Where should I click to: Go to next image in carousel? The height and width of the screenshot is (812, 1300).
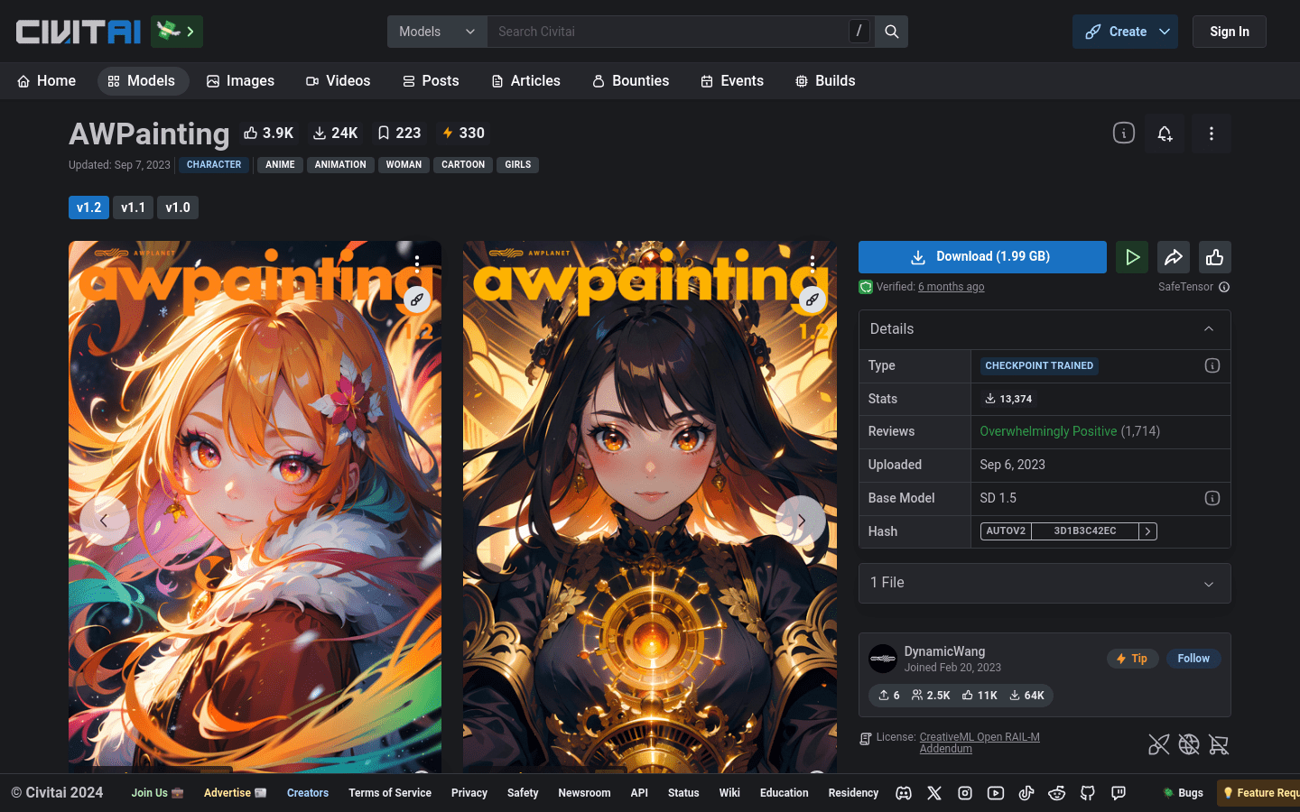[x=801, y=521]
